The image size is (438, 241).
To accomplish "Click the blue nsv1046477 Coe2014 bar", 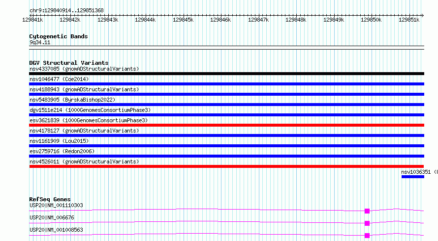I will click(226, 84).
